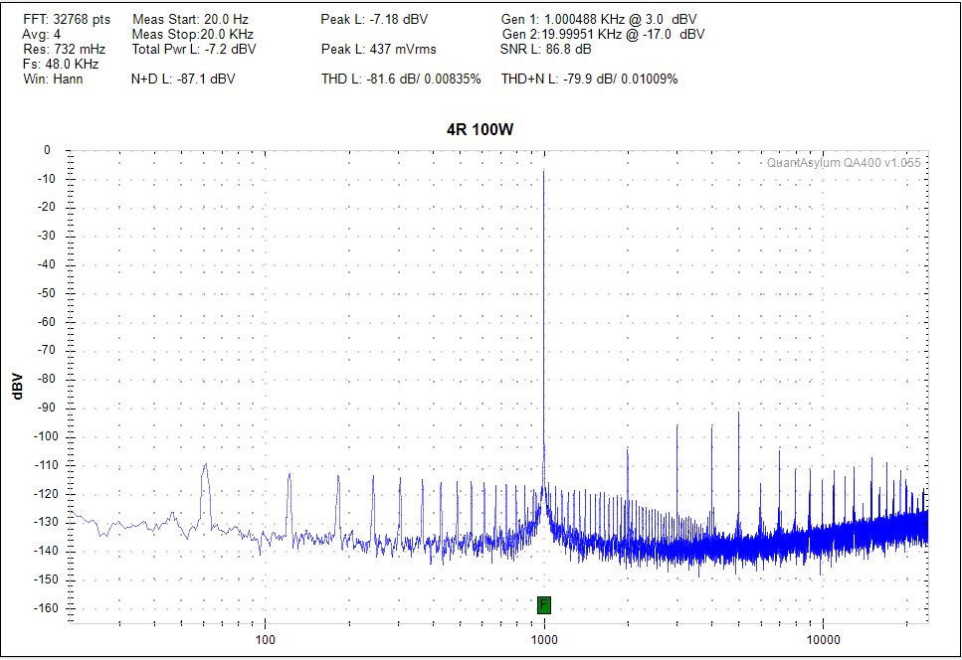962x660 pixels.
Task: Click 'Meas Stop:20.0 KHz' text
Action: [x=193, y=35]
